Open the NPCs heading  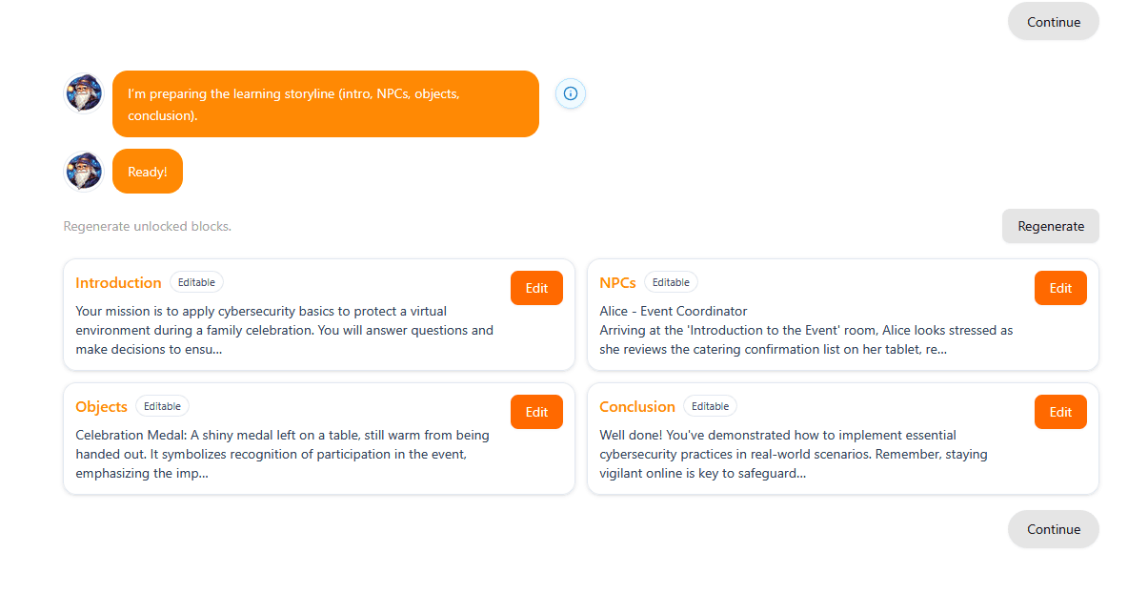point(617,282)
